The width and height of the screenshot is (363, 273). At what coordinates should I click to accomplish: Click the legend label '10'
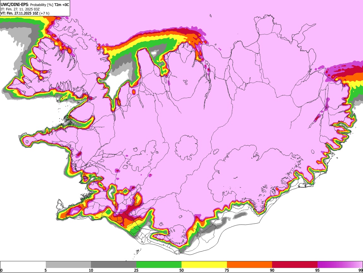(91, 270)
